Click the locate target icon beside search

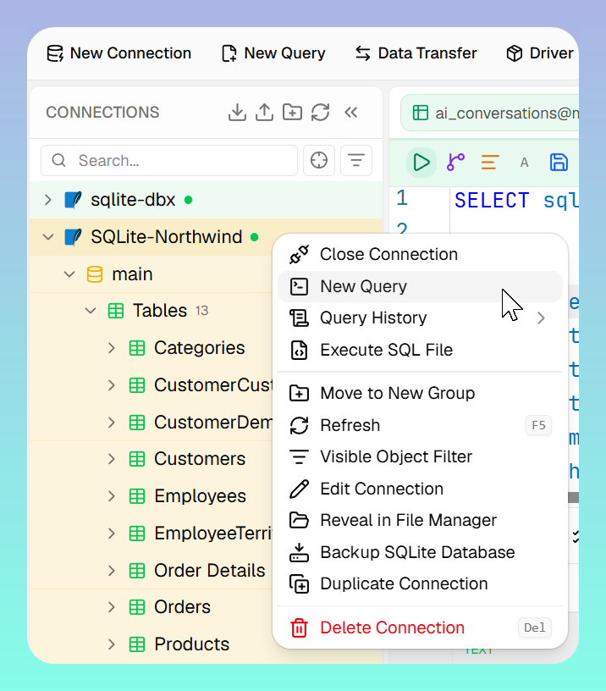pyautogui.click(x=319, y=160)
